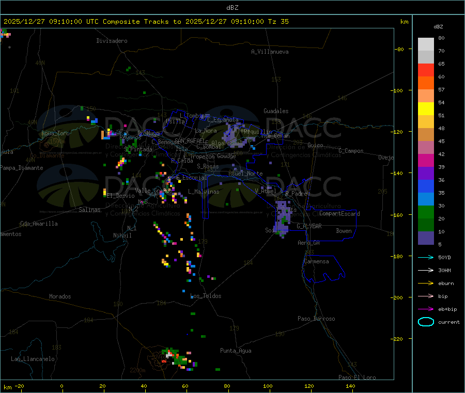The image size is (465, 393).
Task: Click the bright green 20–30 dBZ swatch
Action: (x=426, y=212)
